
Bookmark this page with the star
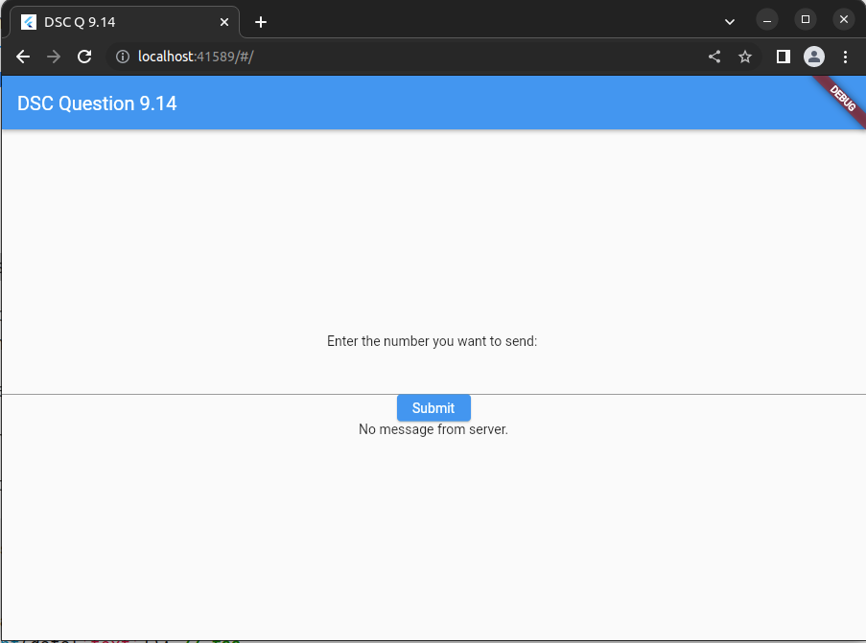745,57
